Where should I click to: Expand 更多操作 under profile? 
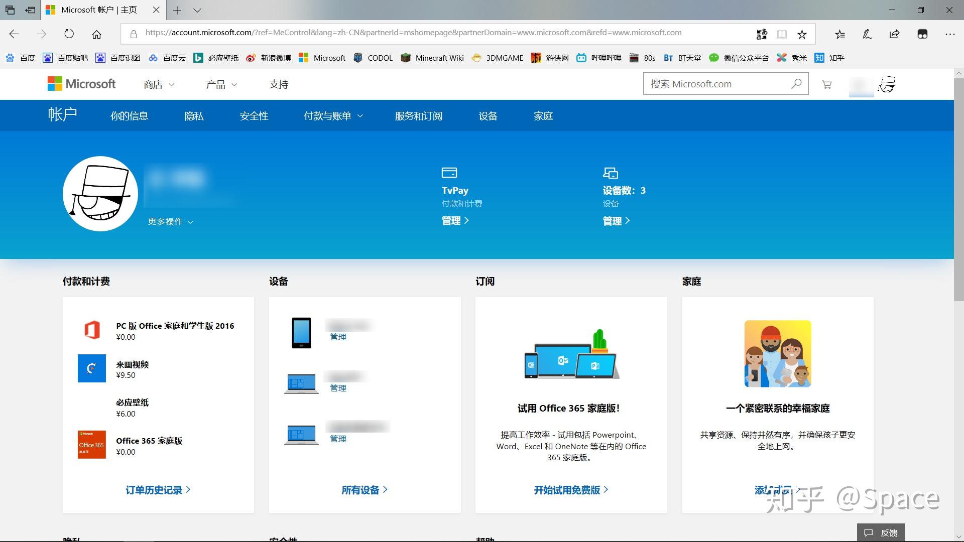(x=170, y=221)
